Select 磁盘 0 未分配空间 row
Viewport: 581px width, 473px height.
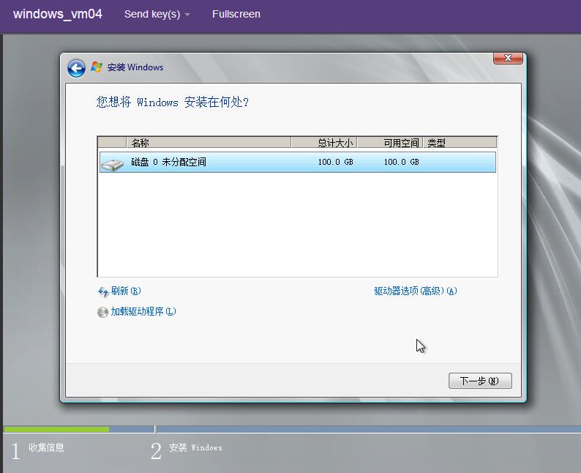pos(298,162)
